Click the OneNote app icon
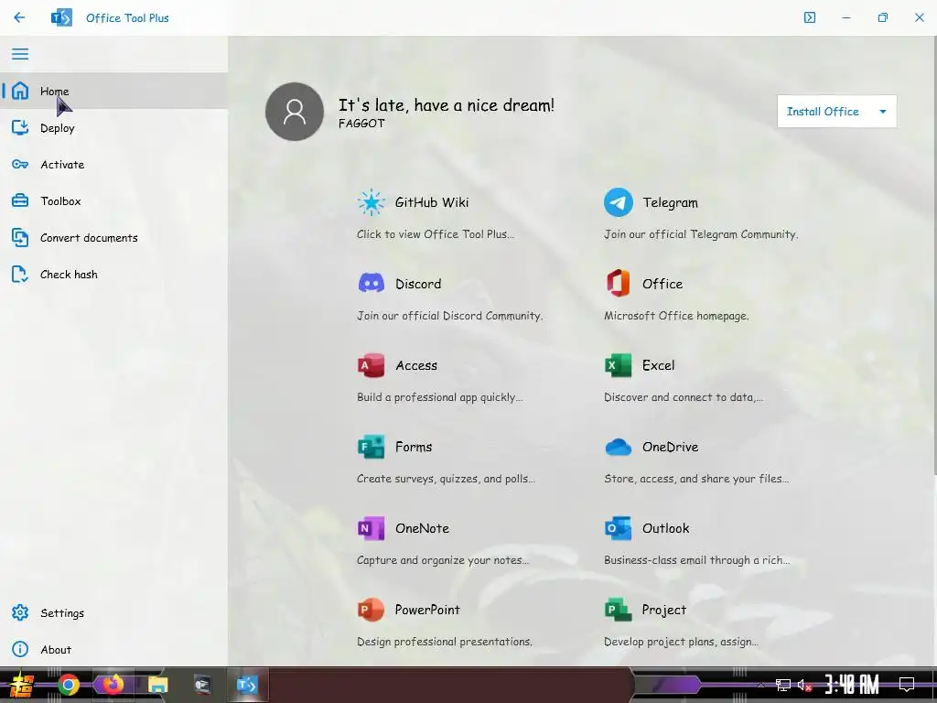Screen dimensions: 937x703 tap(372, 528)
